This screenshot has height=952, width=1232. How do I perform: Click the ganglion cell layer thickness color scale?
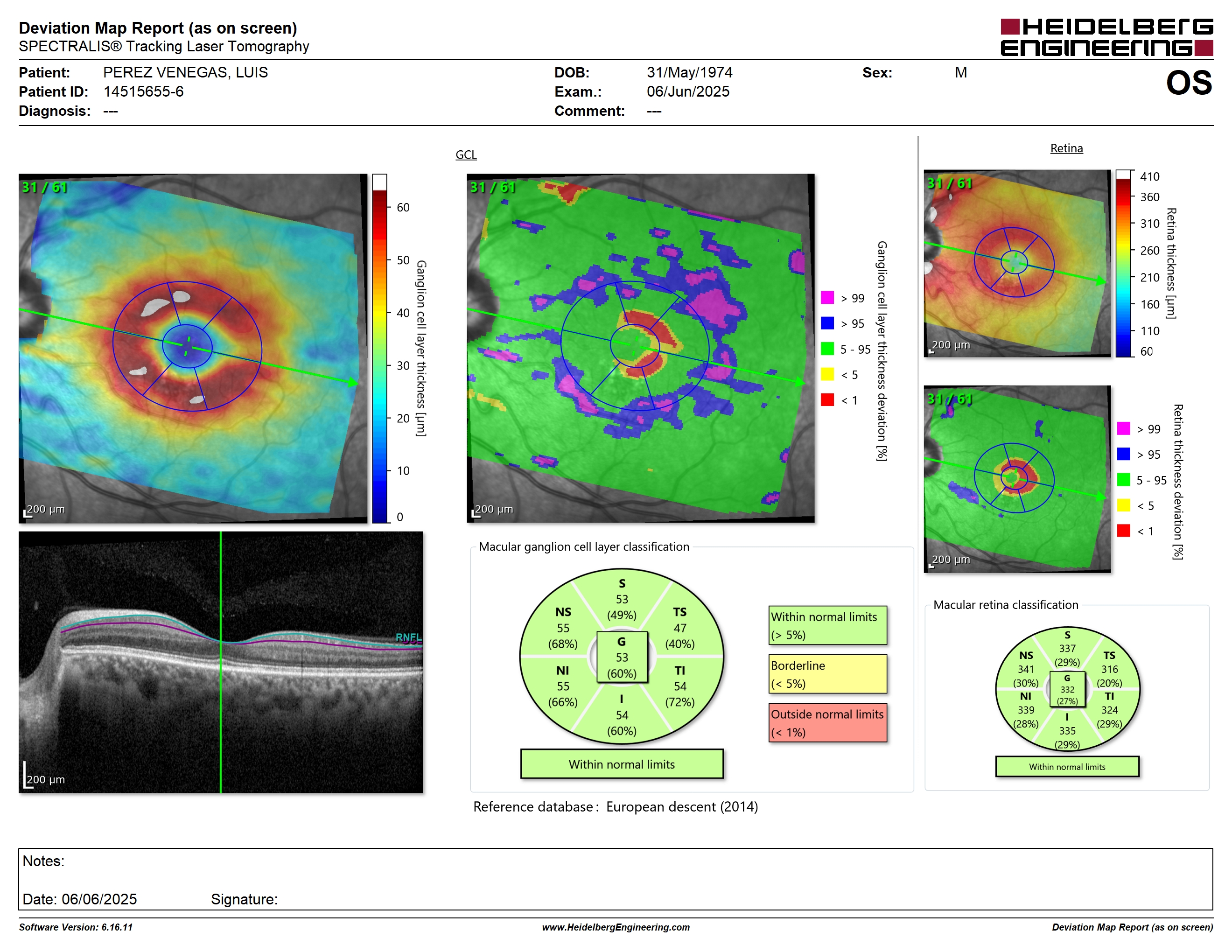379,348
